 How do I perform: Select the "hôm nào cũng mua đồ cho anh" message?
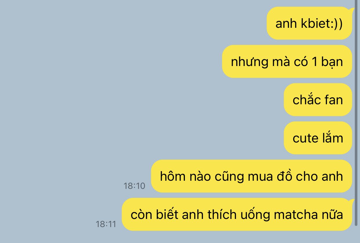[252, 176]
